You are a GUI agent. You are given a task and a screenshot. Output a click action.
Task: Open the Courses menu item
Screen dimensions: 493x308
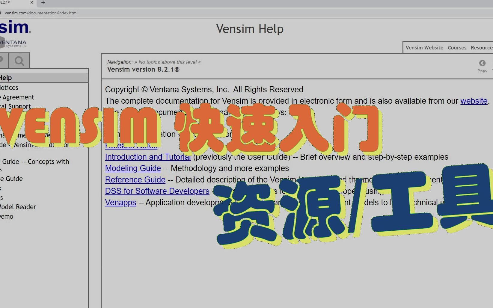(x=457, y=48)
